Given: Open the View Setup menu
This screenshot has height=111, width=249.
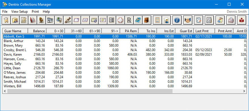Looking at the screenshot, I should (x=20, y=12).
